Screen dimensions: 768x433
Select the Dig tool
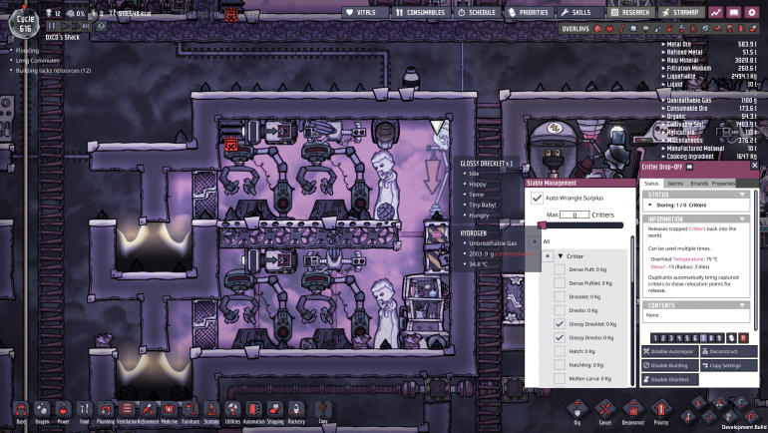tap(576, 410)
